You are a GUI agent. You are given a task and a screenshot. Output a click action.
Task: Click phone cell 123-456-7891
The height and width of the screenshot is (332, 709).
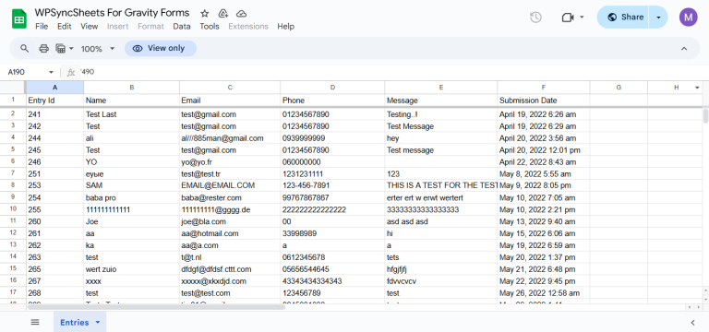332,185
